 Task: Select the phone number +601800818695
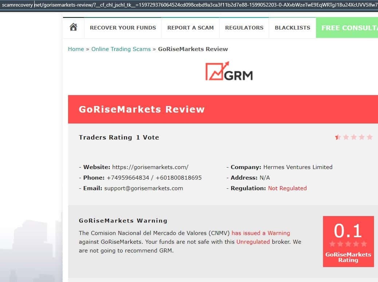(179, 178)
